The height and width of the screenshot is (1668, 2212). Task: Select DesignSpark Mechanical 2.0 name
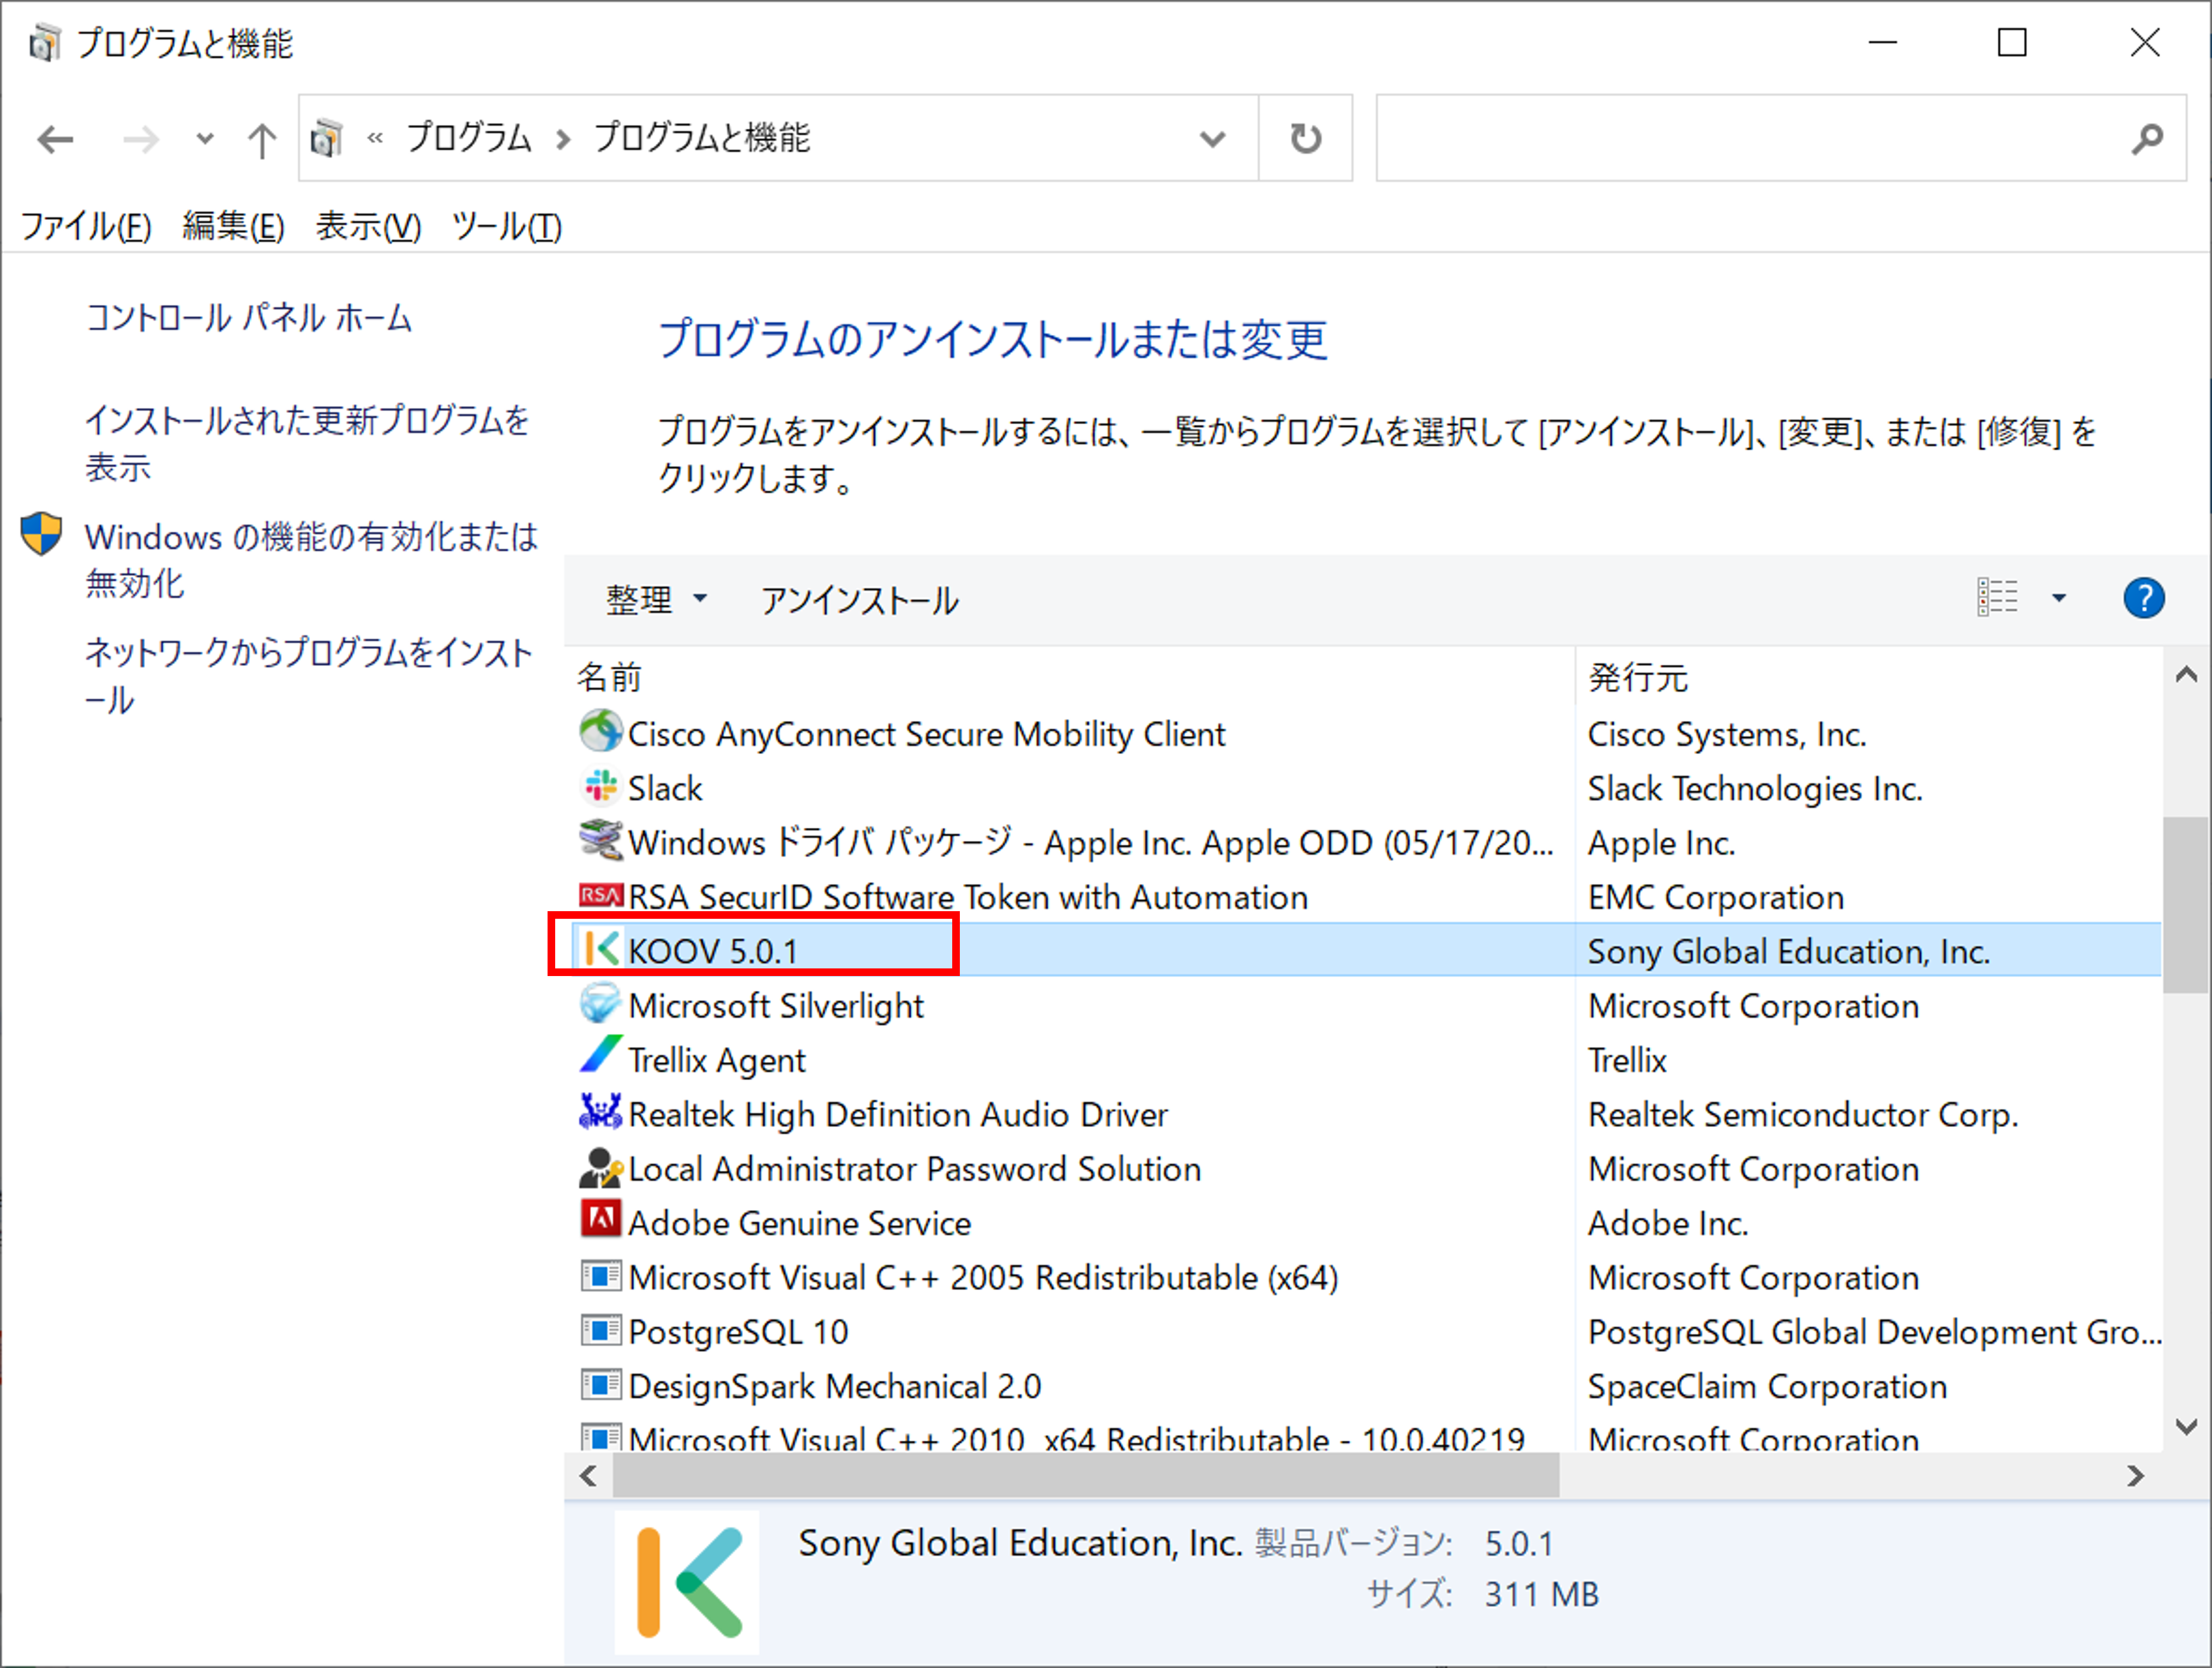(835, 1386)
